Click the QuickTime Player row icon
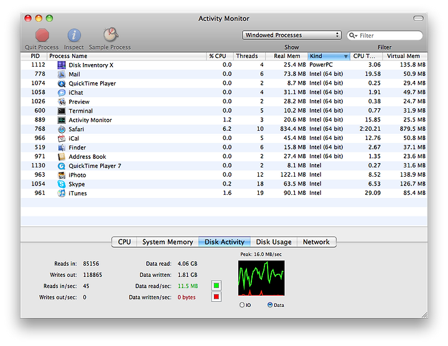The image size is (448, 346). [62, 83]
